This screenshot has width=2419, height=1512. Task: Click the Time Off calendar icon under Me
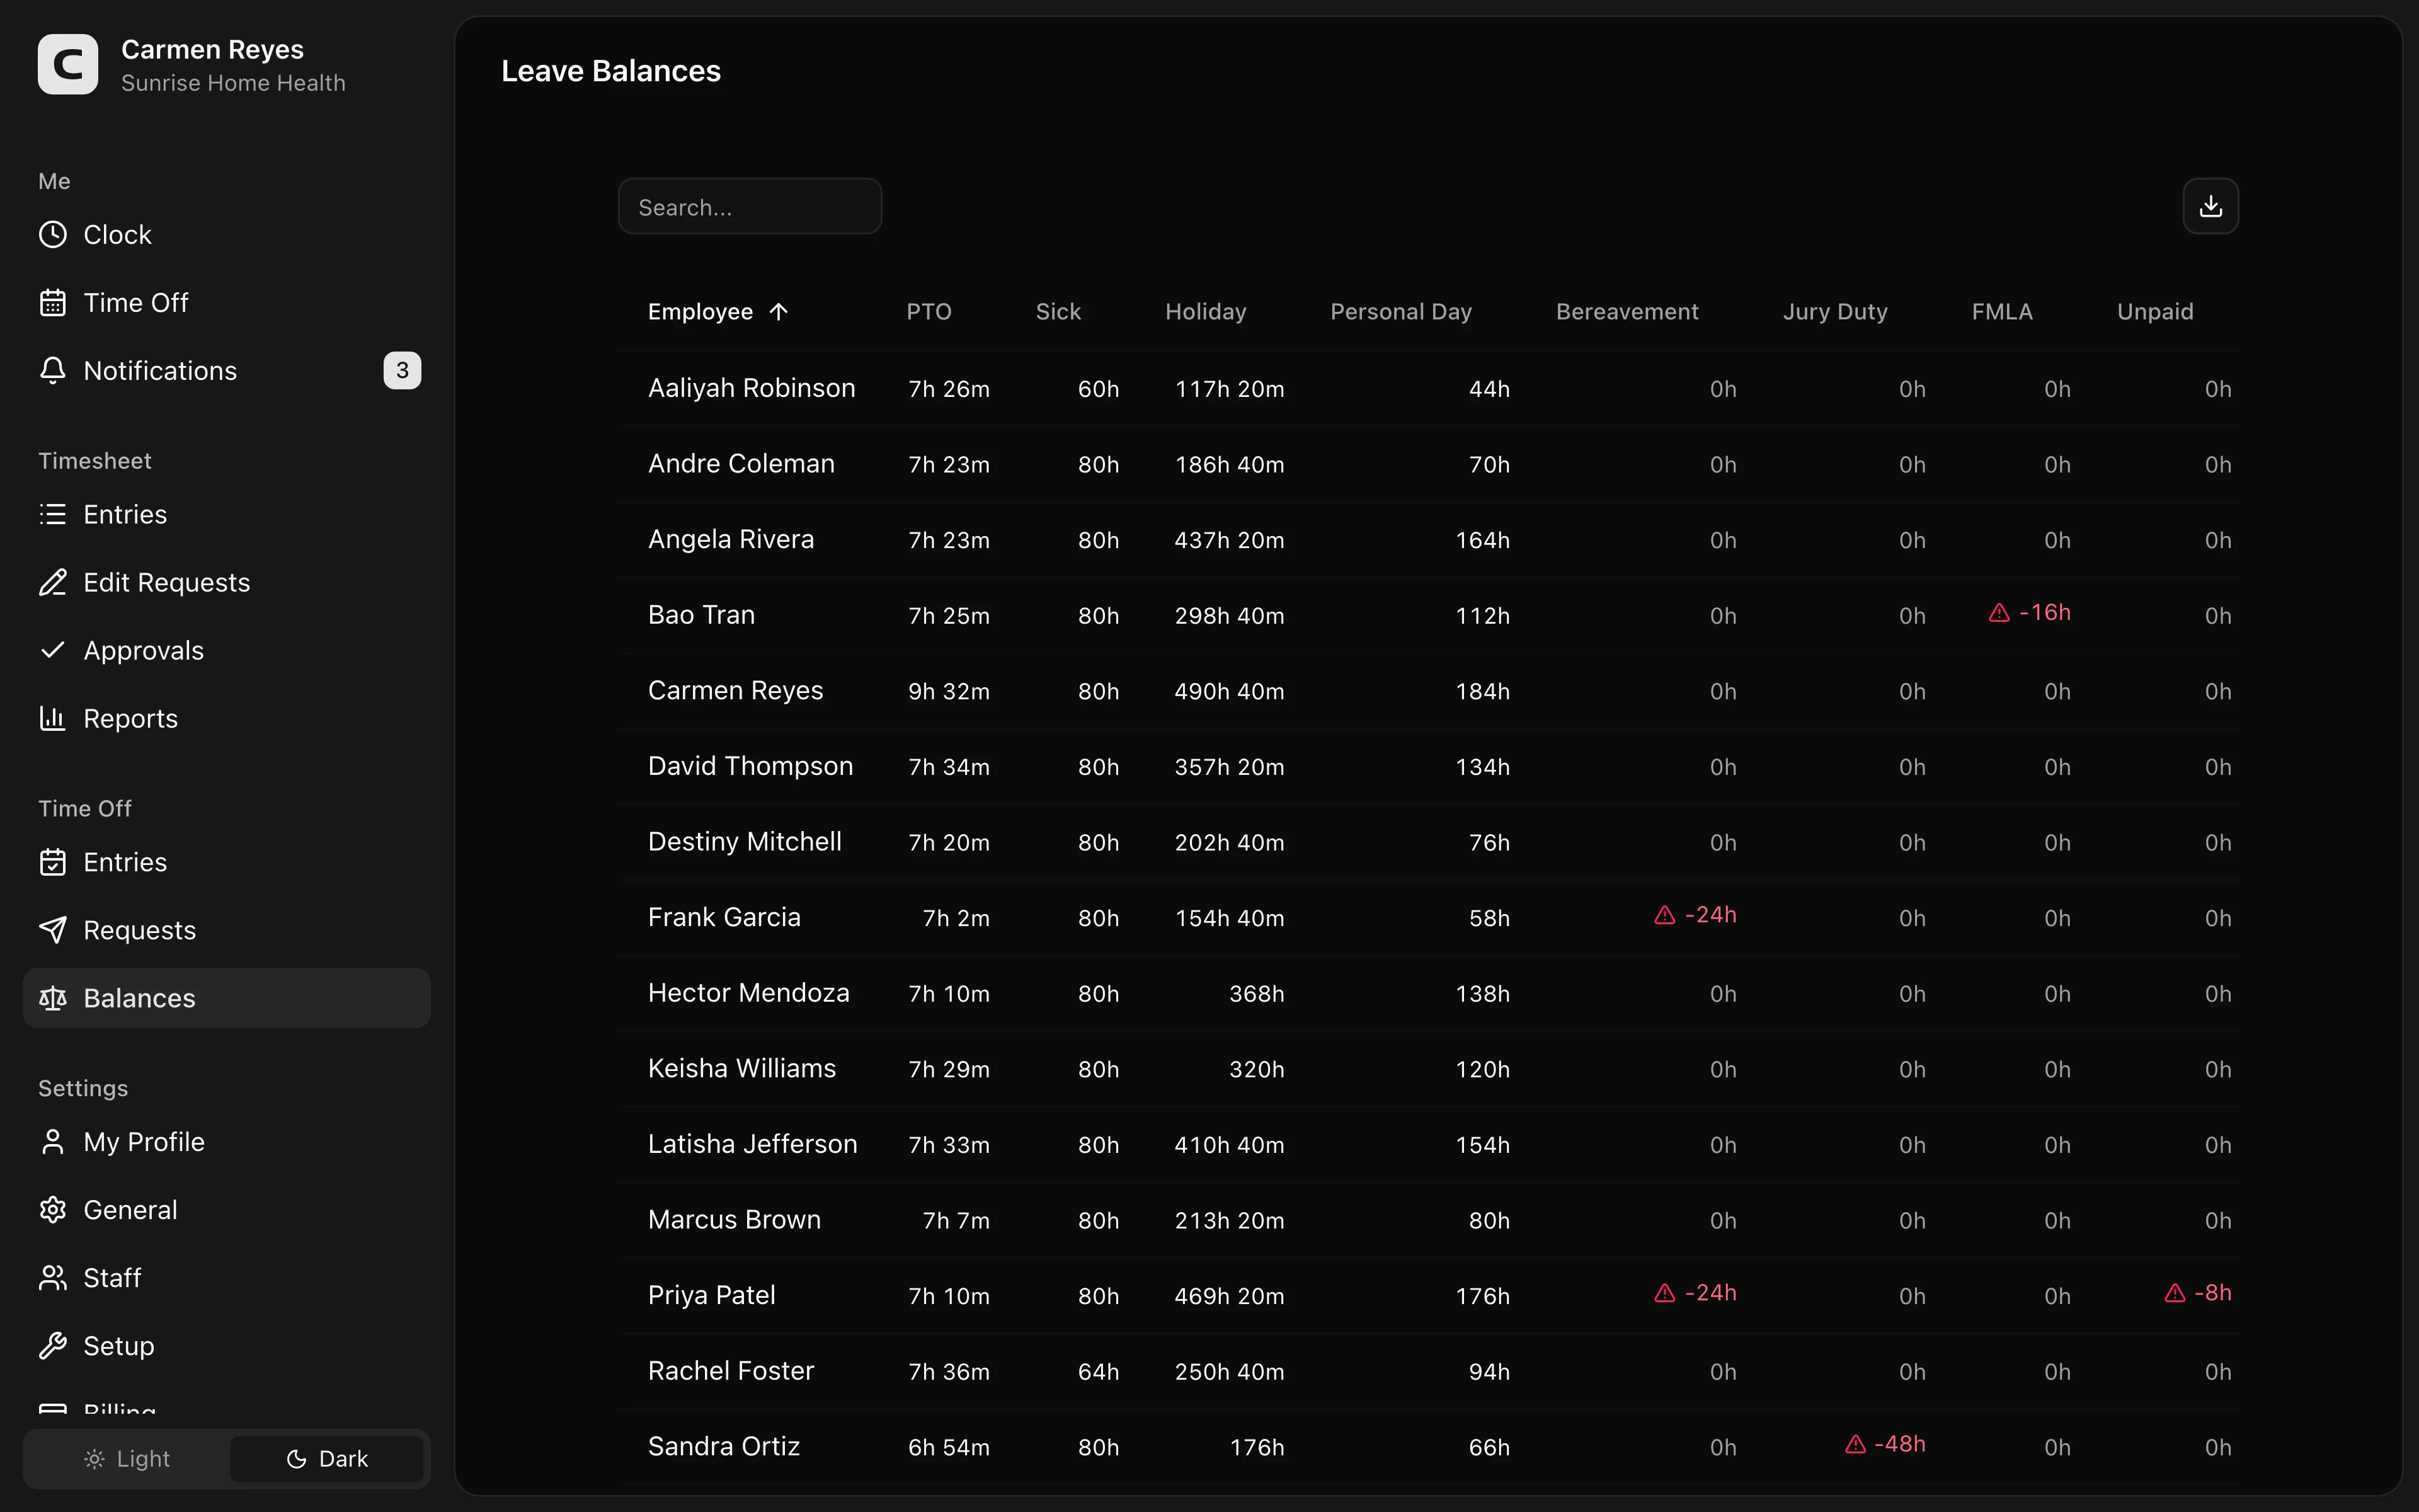(53, 303)
